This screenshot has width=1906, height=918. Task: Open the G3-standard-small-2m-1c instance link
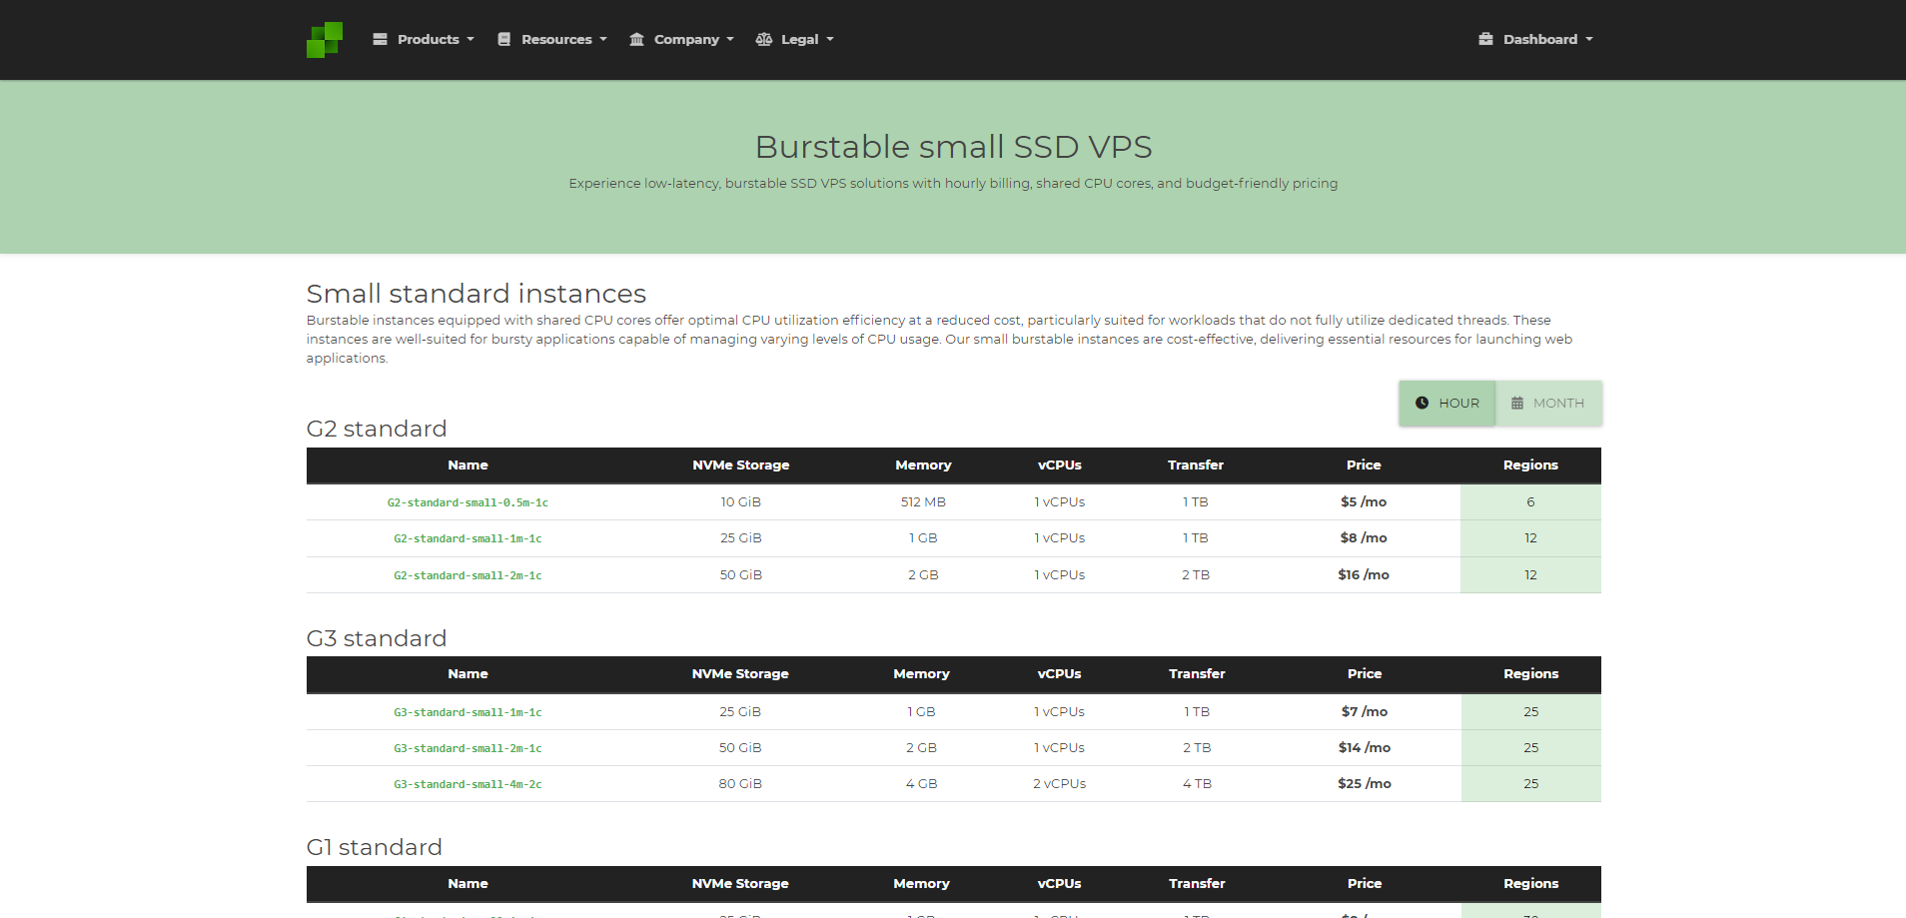(468, 748)
